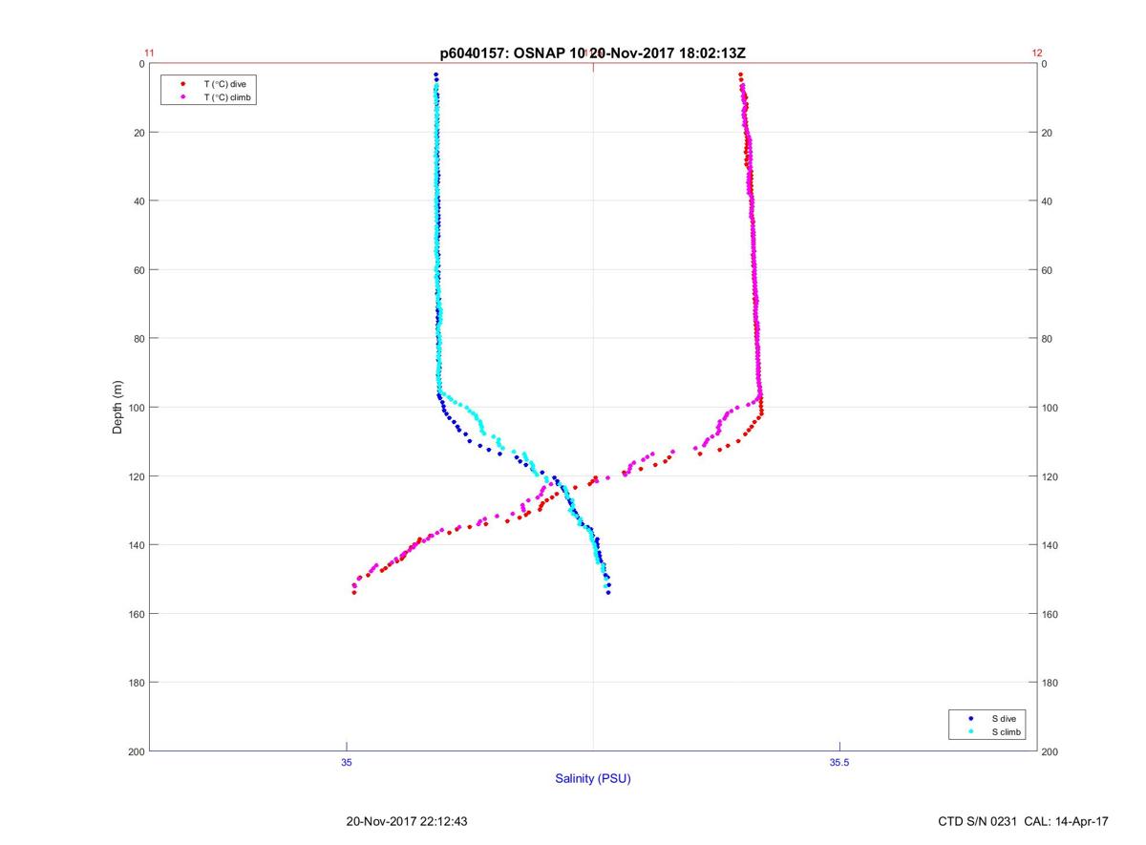Click the 'Salinity (PSU)' axis label
1146x845 pixels.
pos(593,779)
